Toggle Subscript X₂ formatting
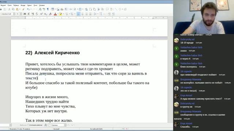The width and height of the screenshot is (234, 131). tap(45, 14)
